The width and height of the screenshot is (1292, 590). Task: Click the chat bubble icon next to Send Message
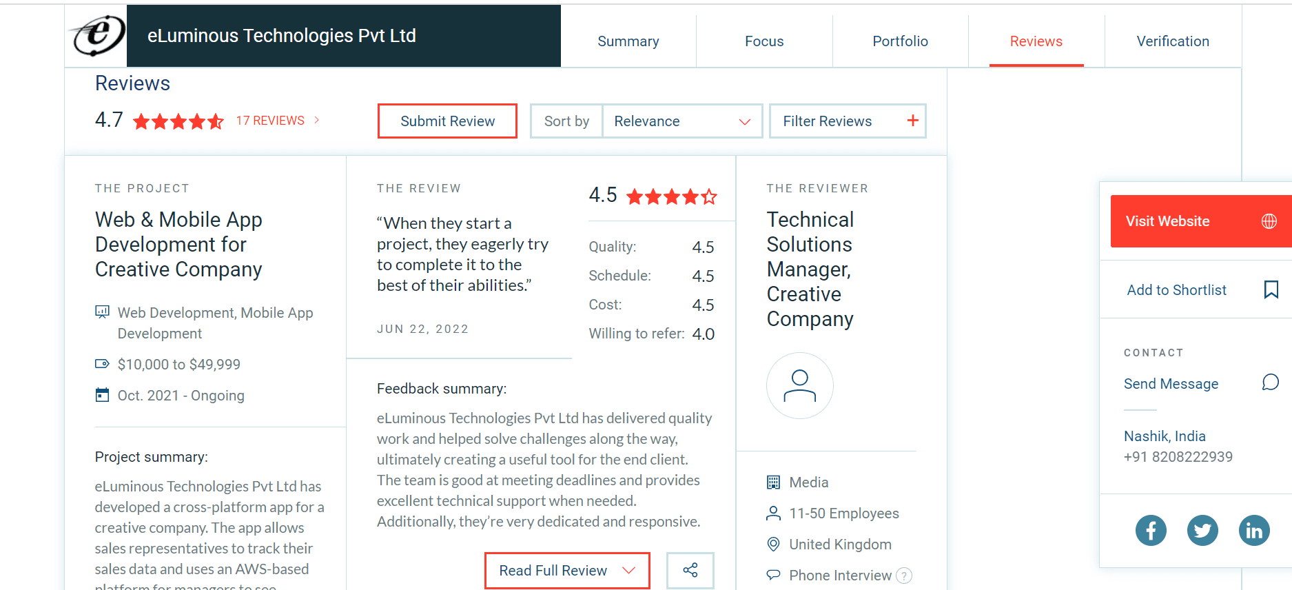[x=1270, y=383]
